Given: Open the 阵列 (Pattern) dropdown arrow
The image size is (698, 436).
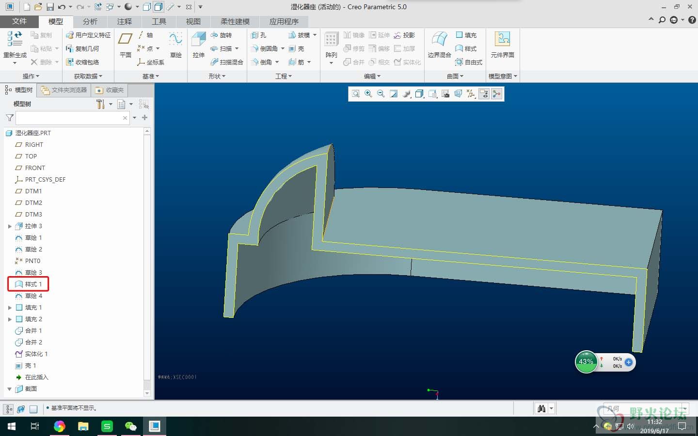Looking at the screenshot, I should point(331,63).
